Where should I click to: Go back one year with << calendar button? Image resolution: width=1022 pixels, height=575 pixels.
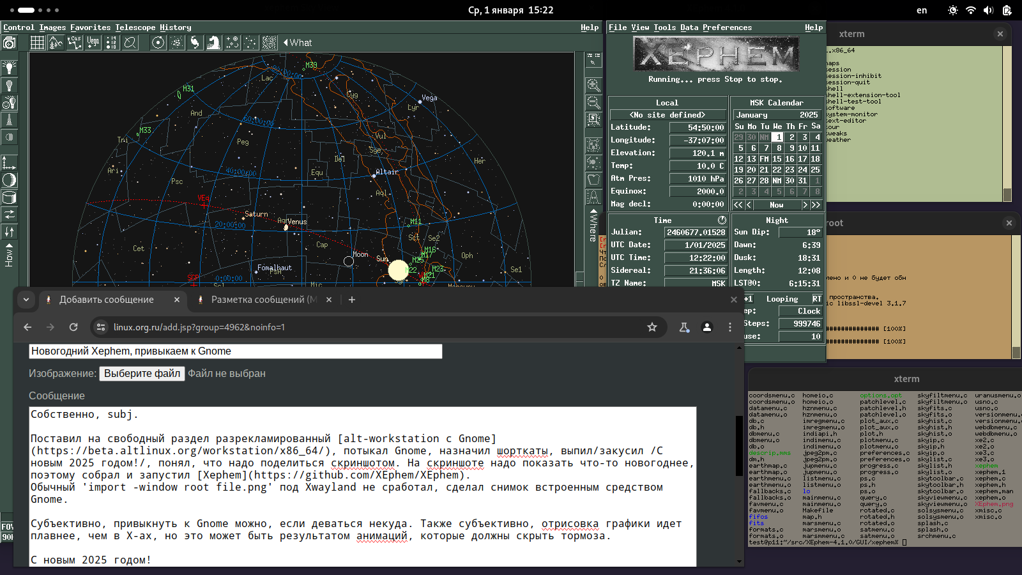(x=738, y=205)
